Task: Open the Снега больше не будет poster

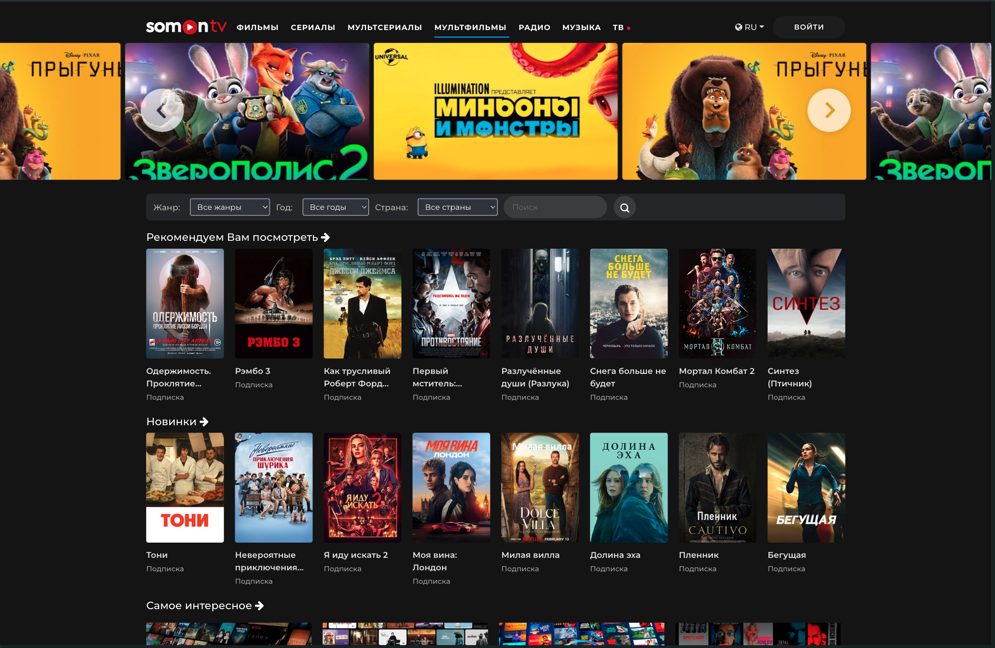Action: point(629,304)
